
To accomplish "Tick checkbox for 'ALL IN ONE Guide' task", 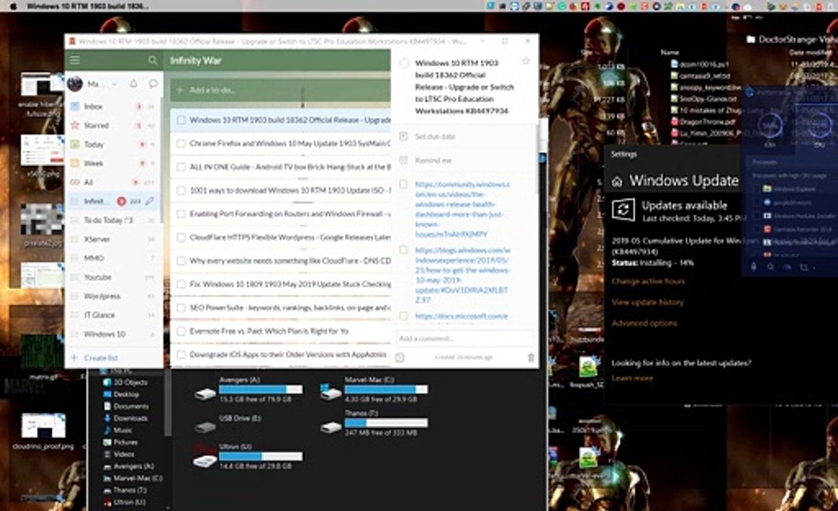I will point(181,167).
